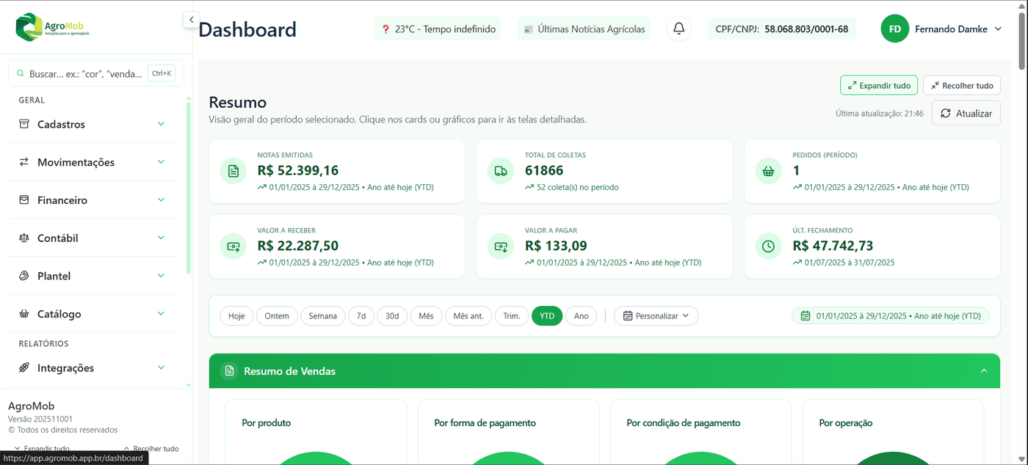Screen dimensions: 1028x465
Task: Click the sidebar green scrollbar
Action: click(x=189, y=187)
